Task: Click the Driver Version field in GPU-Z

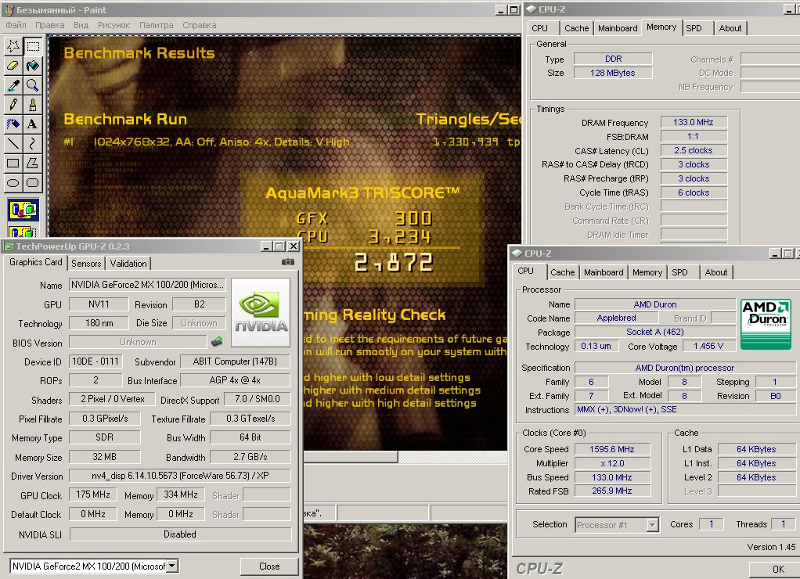Action: [180, 476]
